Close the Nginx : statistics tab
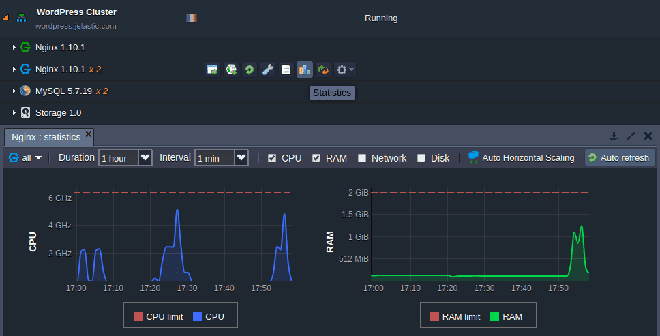 (x=88, y=134)
